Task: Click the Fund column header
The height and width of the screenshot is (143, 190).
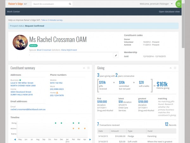Action: click(x=161, y=131)
